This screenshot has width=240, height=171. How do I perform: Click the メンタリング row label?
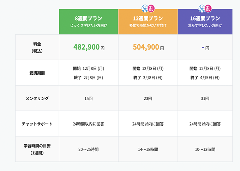37,98
